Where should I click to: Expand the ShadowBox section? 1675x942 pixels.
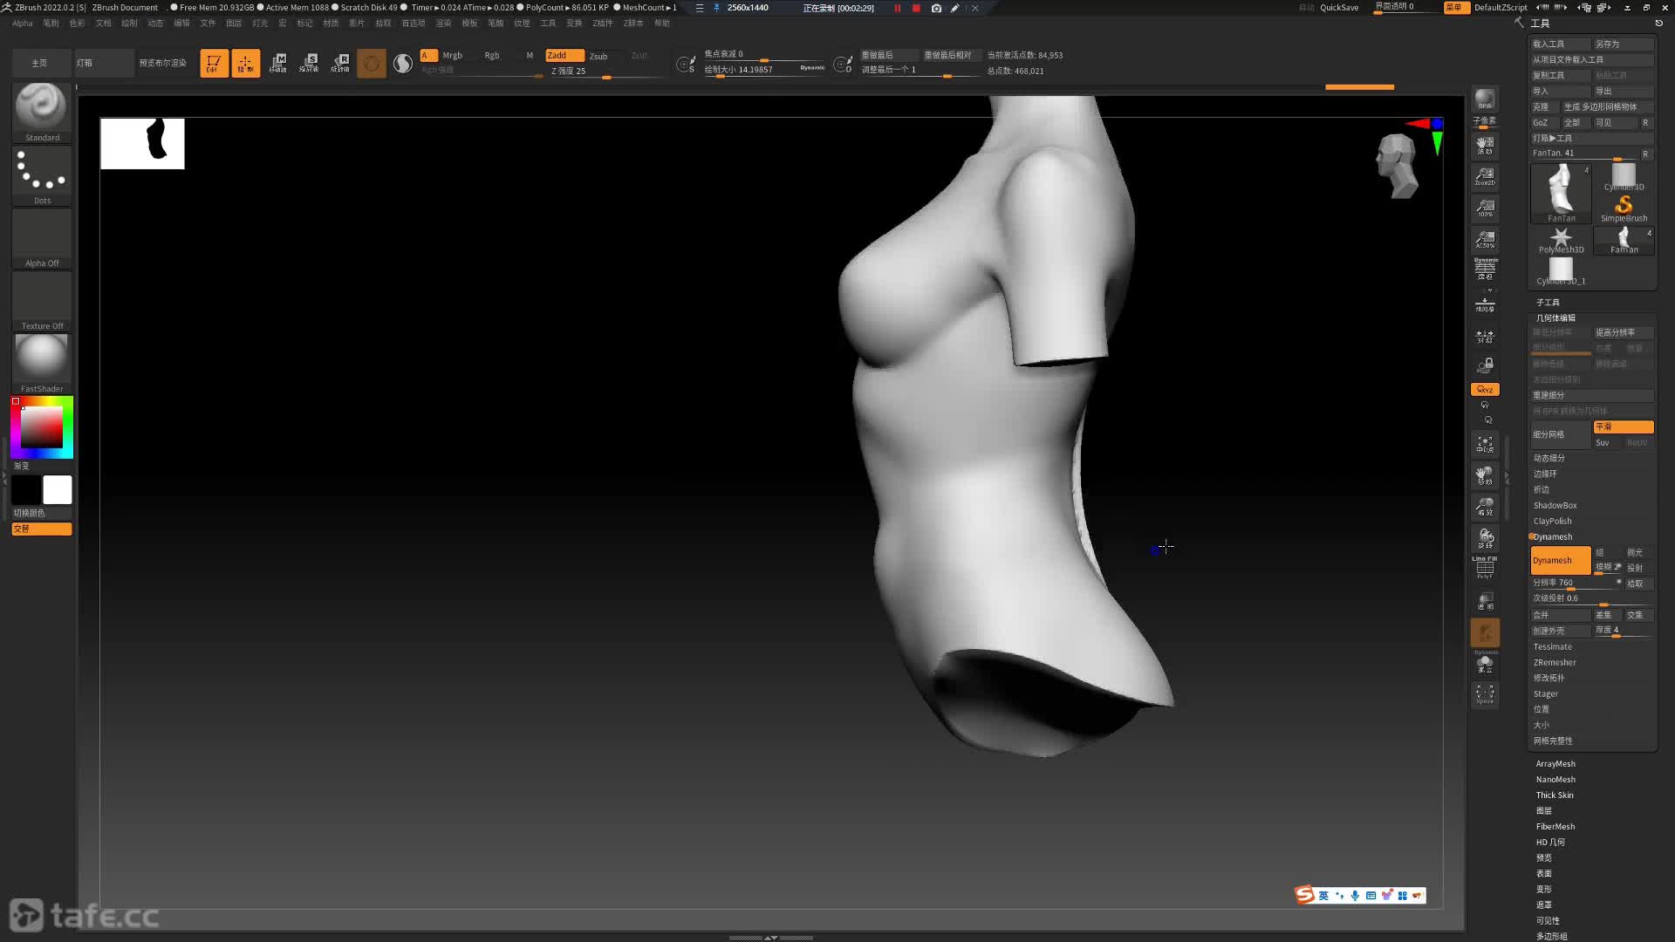1555,506
